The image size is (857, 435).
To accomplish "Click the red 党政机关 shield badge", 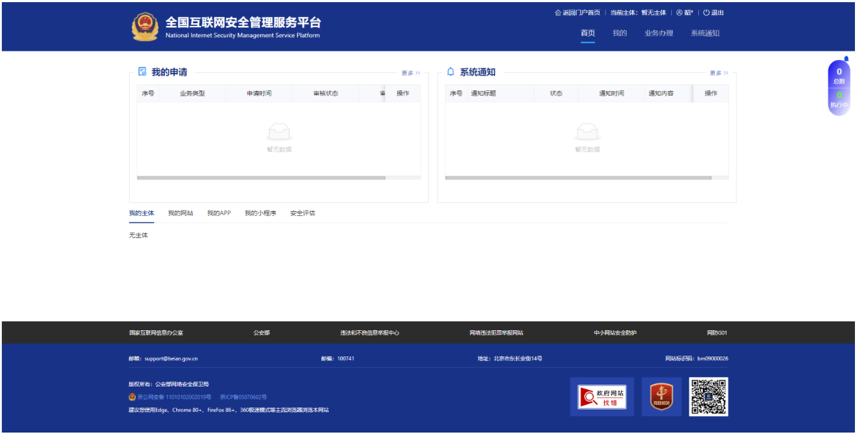I will [x=661, y=397].
